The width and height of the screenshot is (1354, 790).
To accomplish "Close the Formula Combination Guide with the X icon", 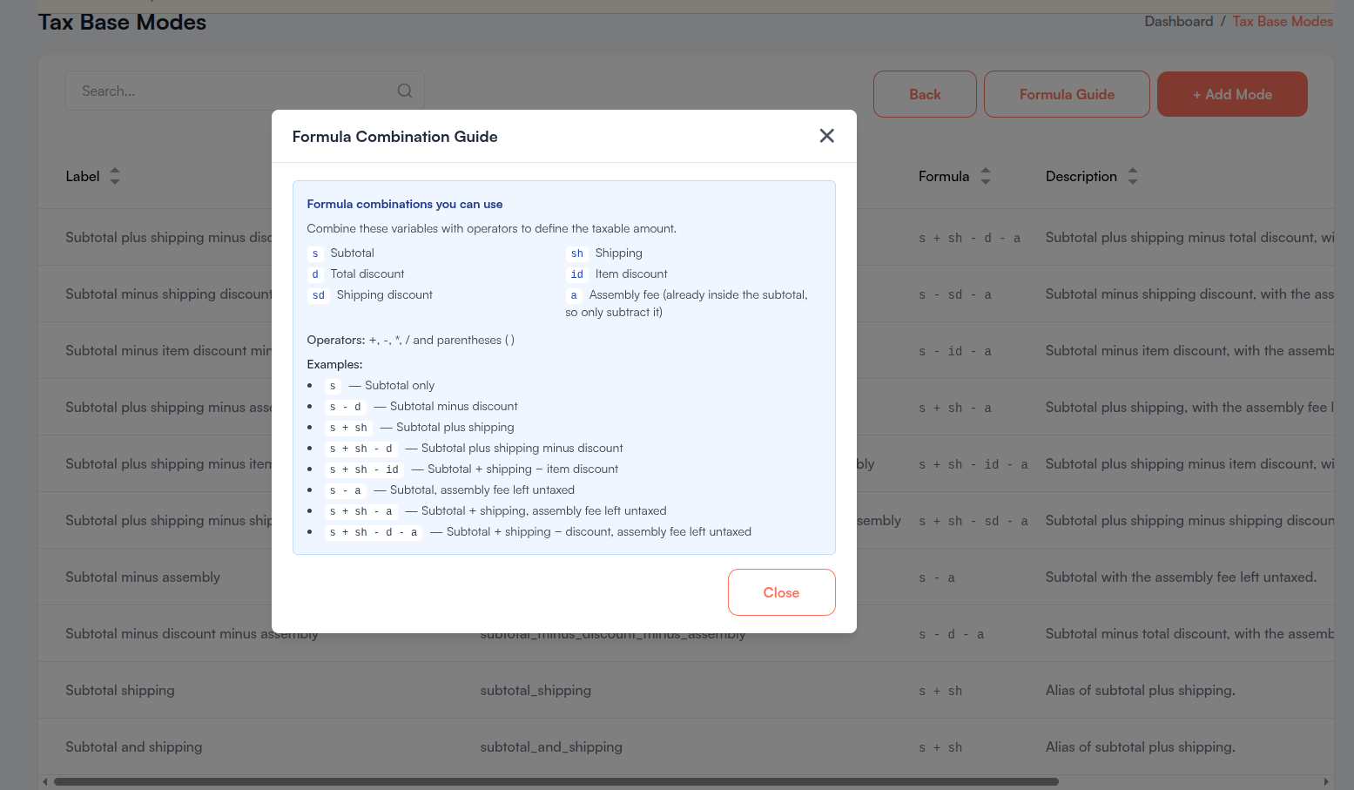I will click(x=826, y=136).
